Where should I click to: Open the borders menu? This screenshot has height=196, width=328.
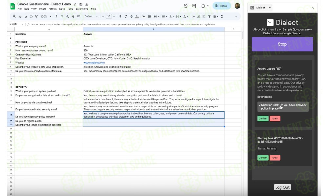coord(149,16)
